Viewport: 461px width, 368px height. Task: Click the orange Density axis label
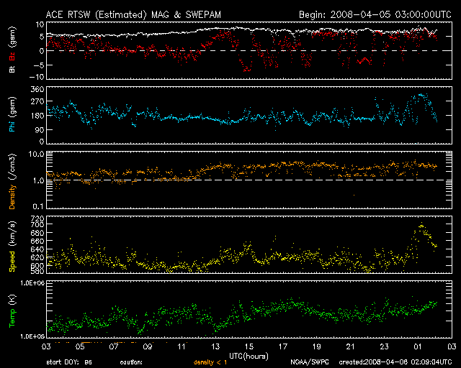[x=12, y=184]
